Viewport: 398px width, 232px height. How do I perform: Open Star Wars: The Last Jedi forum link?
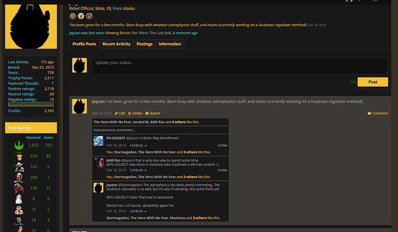[151, 33]
